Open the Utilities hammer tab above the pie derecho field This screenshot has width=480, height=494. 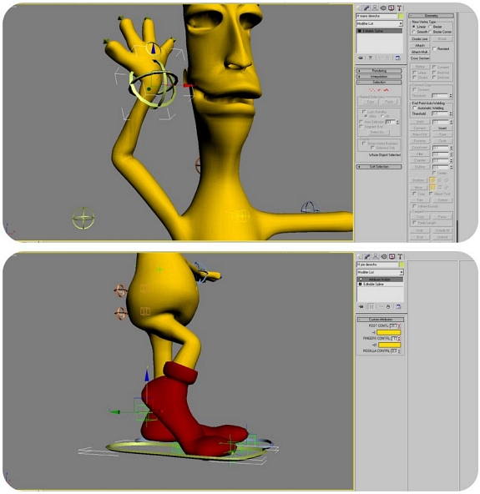tap(400, 256)
